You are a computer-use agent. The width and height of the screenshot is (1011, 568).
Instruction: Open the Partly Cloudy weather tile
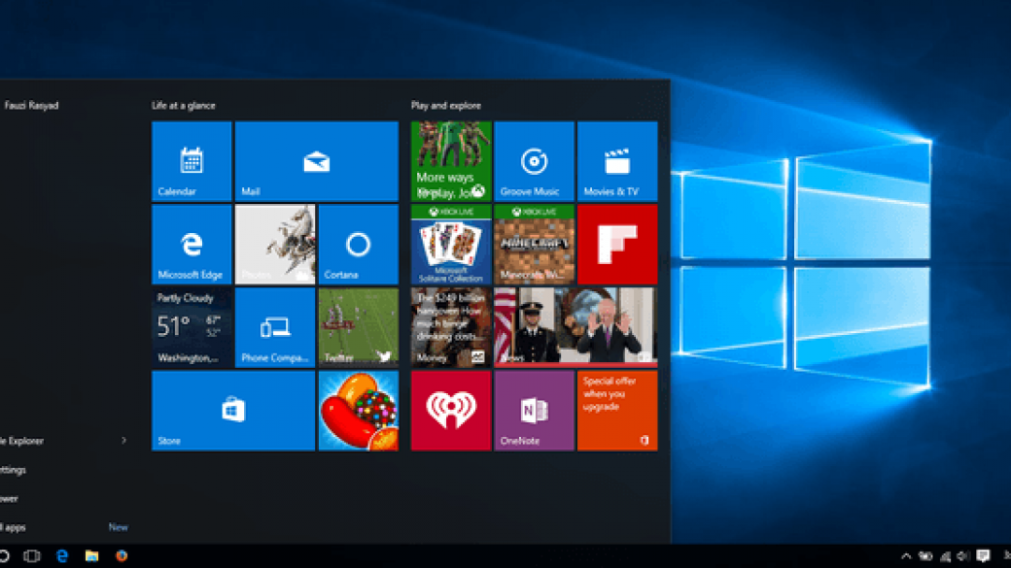[192, 327]
